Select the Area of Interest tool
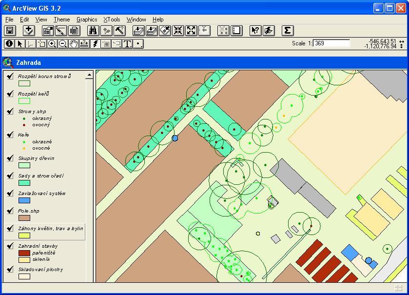Viewport: 409px width, 295px height. click(106, 44)
